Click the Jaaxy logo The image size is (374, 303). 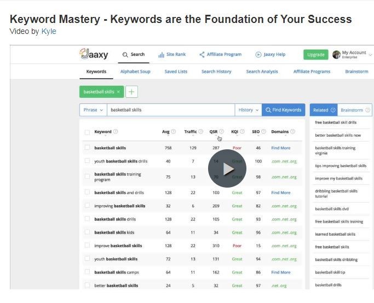[94, 54]
